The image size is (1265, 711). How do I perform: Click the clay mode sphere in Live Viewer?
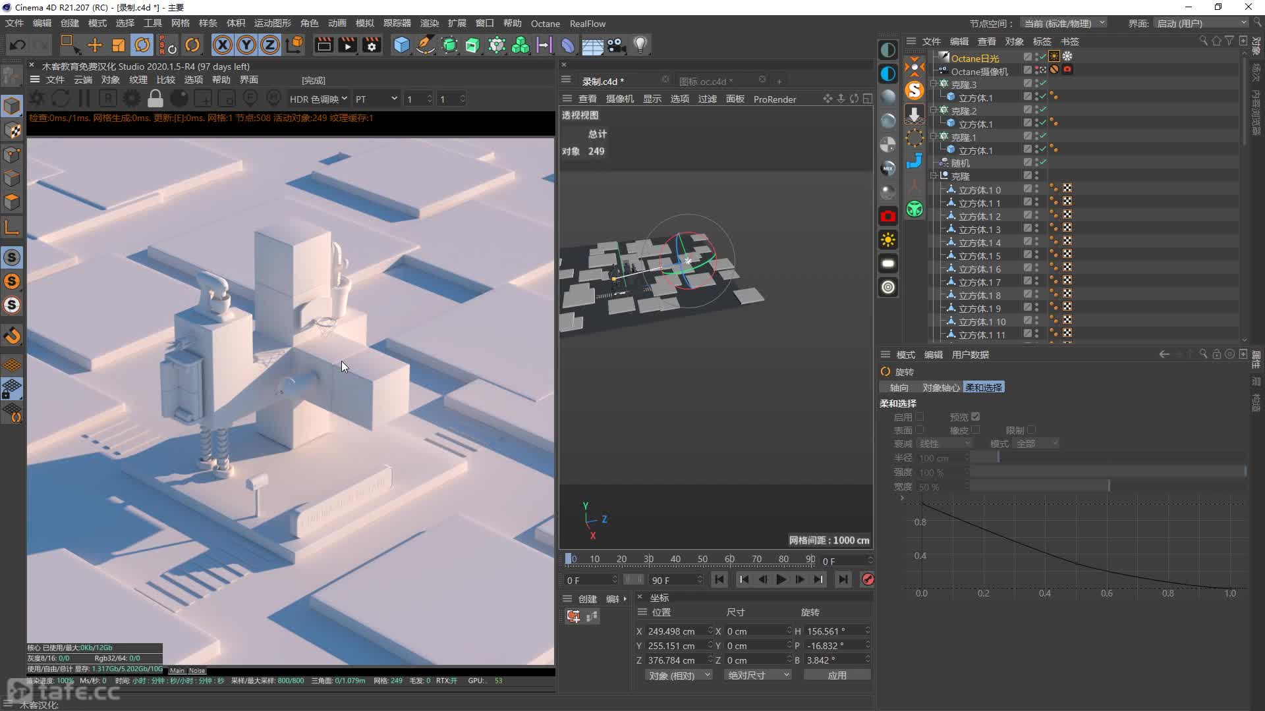179,99
